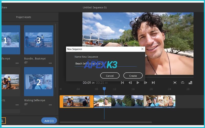Open the export share icon

[182, 82]
